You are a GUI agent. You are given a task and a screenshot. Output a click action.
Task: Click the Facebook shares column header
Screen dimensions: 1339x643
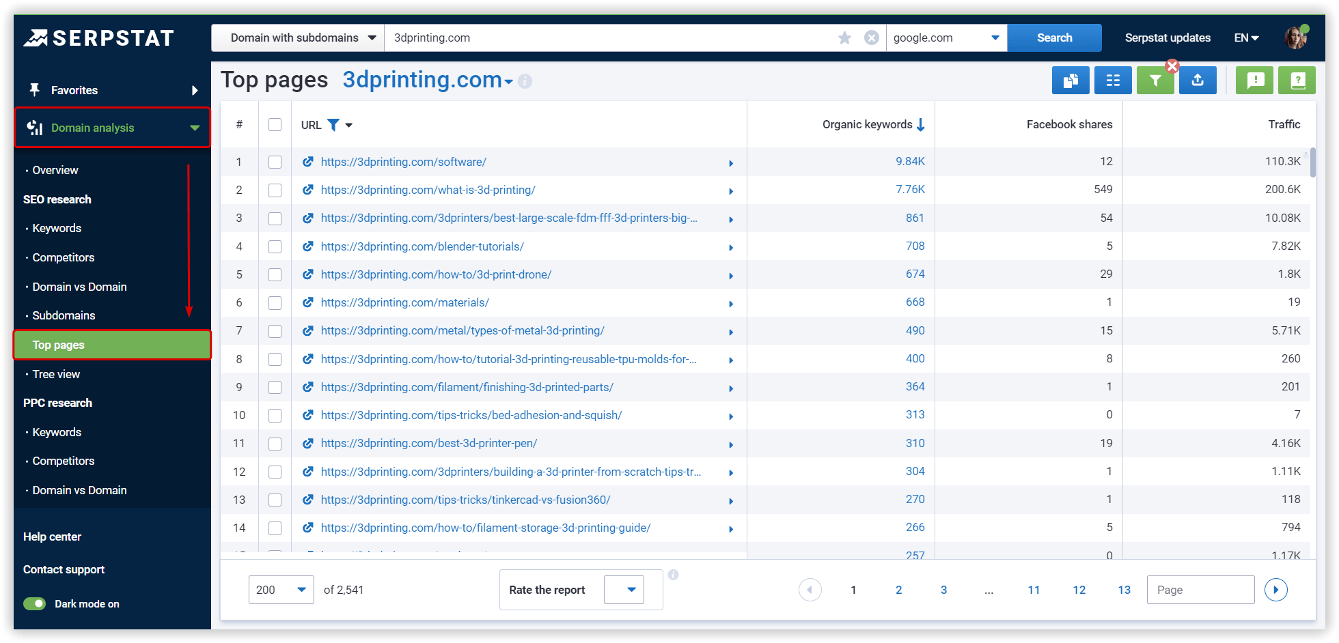1069,124
